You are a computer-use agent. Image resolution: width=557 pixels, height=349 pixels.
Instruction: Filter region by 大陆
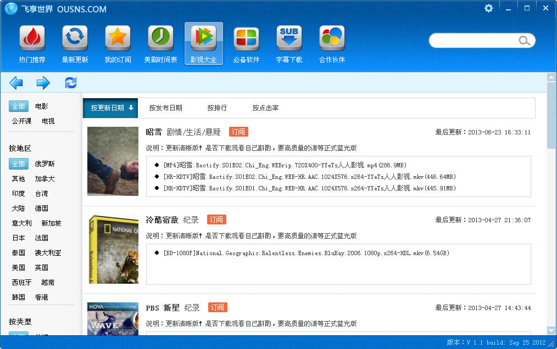pos(19,209)
